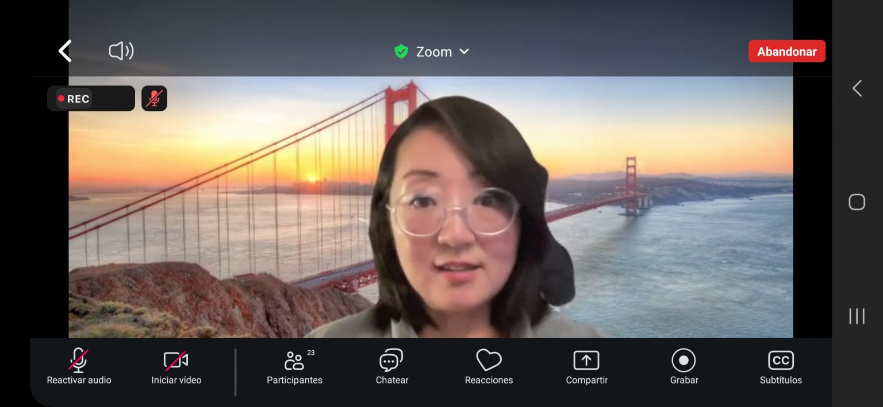Show the Reacciones options
Screen dimensions: 883x407
489,367
